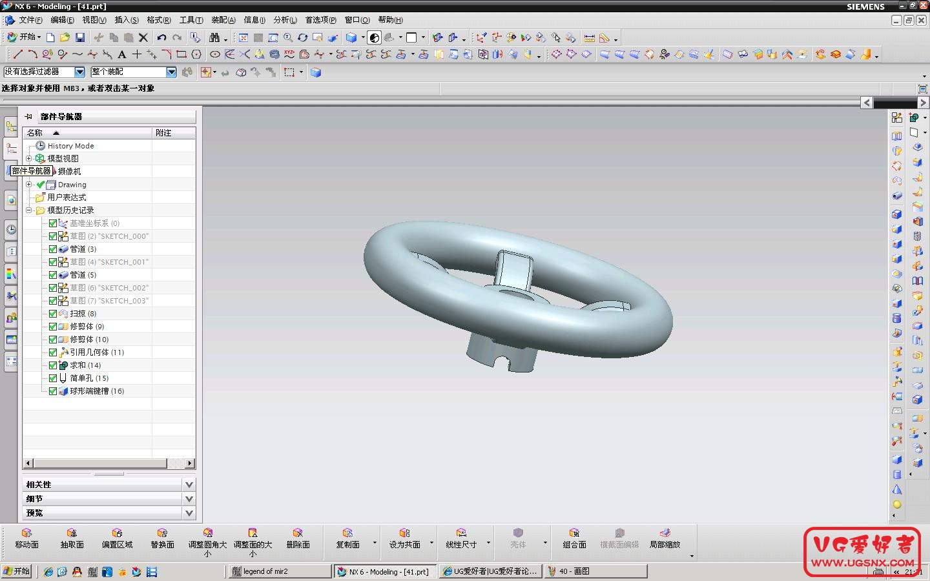
Task: Open the 帮助(H) menu
Action: (x=390, y=20)
